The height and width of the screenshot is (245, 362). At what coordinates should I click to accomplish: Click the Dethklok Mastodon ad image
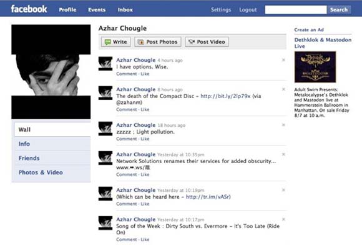pos(315,67)
